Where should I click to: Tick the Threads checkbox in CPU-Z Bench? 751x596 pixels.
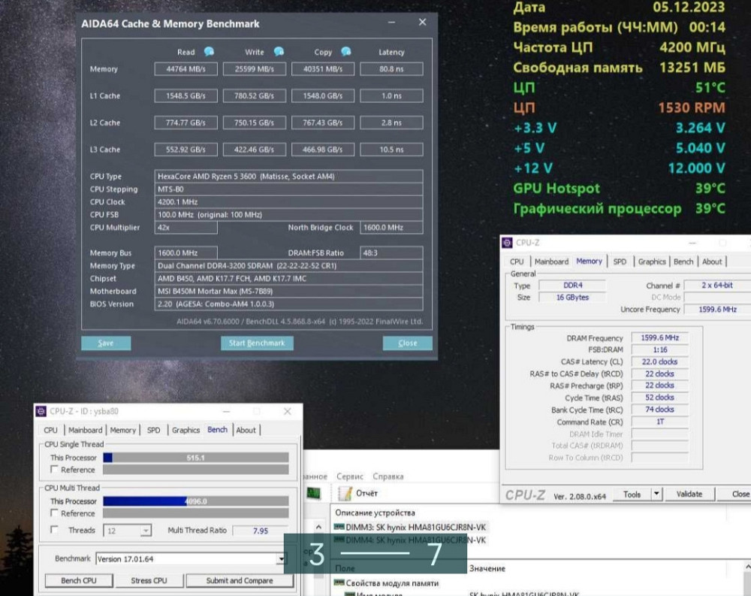click(x=54, y=530)
